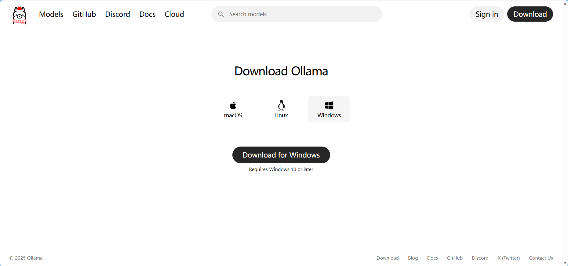The width and height of the screenshot is (568, 266).
Task: Click the header Download button
Action: 530,14
